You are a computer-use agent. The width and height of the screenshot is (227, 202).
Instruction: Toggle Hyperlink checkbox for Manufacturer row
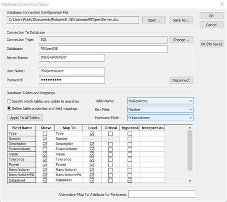[x=130, y=170]
